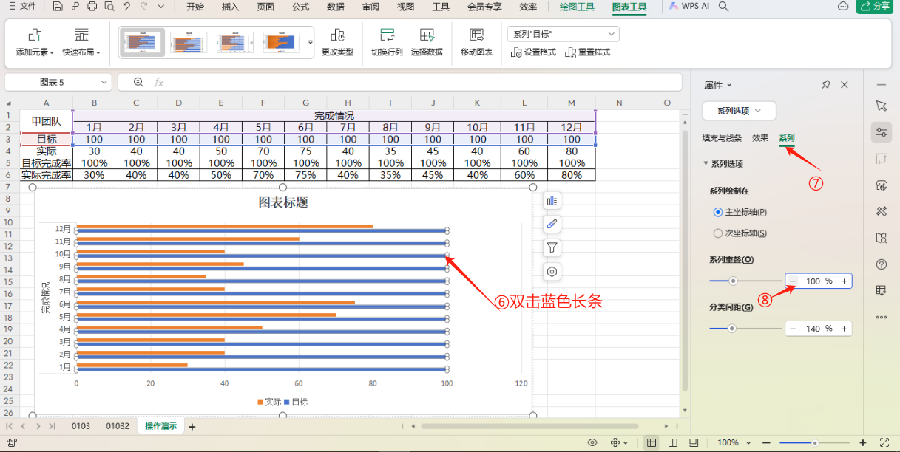Switch to page layout view in status bar
The image size is (900, 452).
pos(672,442)
